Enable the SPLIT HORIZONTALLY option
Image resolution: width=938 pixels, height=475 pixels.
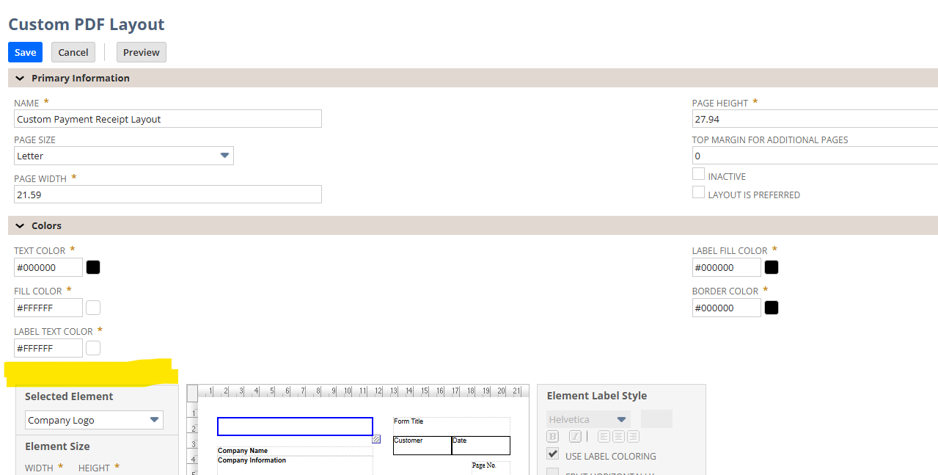click(552, 473)
